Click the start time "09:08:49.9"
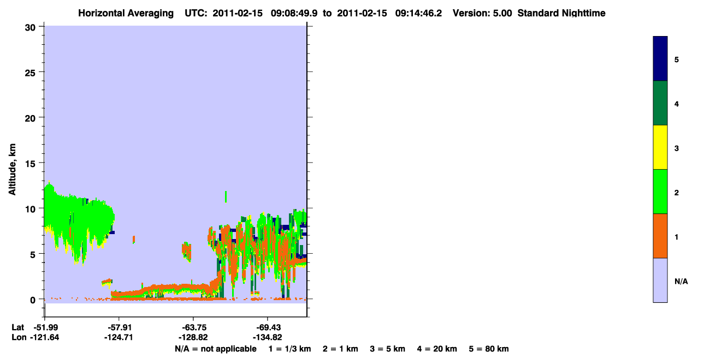The height and width of the screenshot is (364, 710). tap(295, 13)
